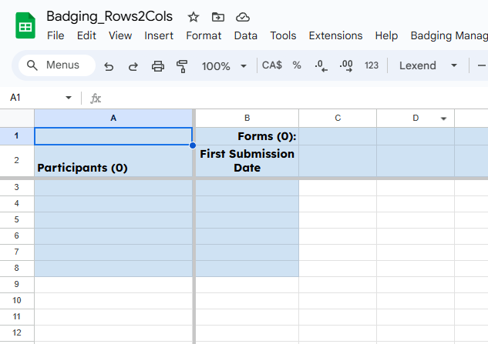Viewport: 488px width, 344px height.
Task: Activate the Paint format roller
Action: 182,66
